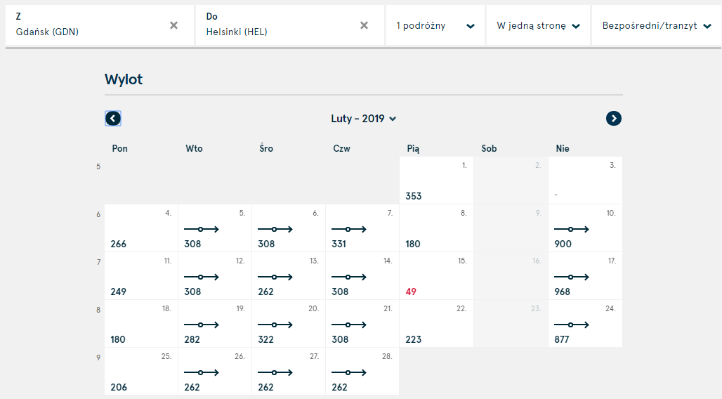Select February 4 priced 266

(141, 228)
